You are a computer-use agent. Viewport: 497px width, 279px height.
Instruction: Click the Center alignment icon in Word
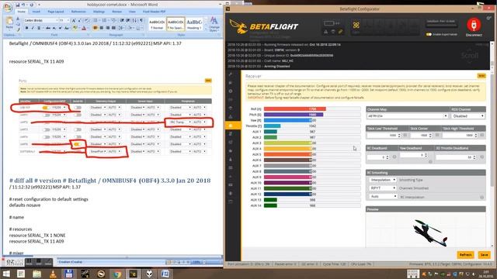[102, 28]
